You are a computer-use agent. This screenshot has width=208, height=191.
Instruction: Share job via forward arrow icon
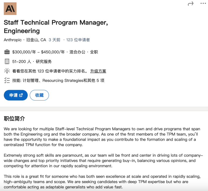click(191, 4)
